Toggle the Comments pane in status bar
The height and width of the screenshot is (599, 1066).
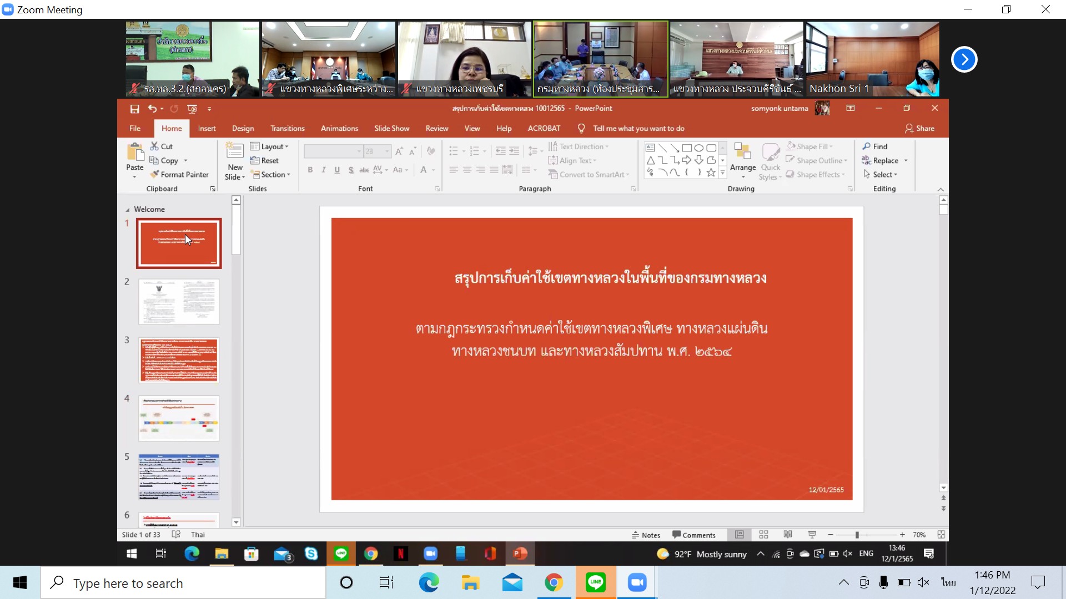pos(693,535)
